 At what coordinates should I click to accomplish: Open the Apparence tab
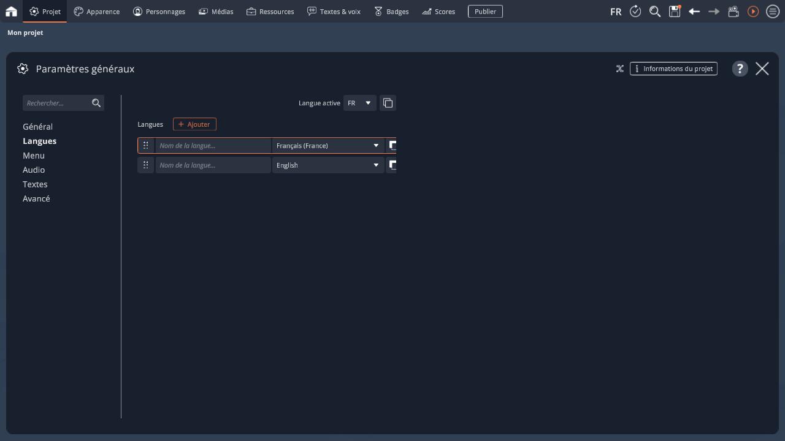96,11
